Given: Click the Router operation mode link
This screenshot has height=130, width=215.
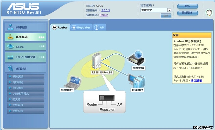Looking at the screenshot, I should click(104, 15).
